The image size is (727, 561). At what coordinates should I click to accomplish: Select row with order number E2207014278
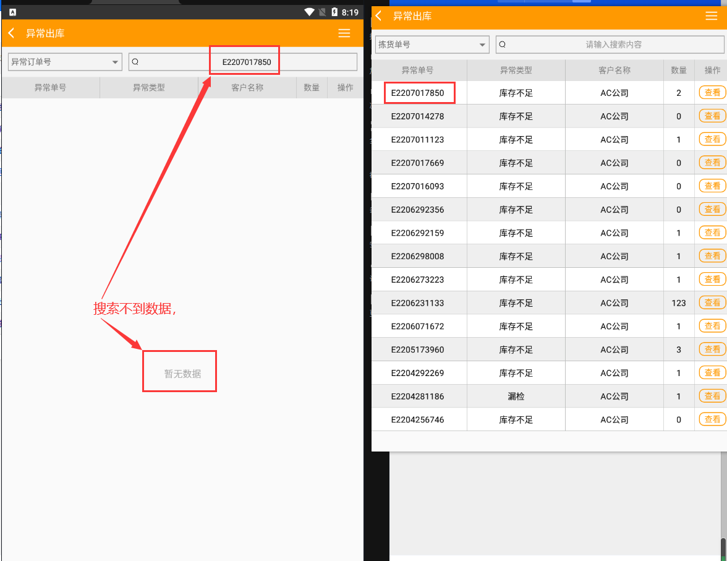point(418,116)
